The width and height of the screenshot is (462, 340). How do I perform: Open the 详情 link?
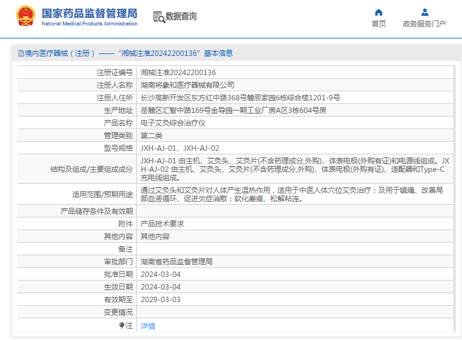point(148,326)
